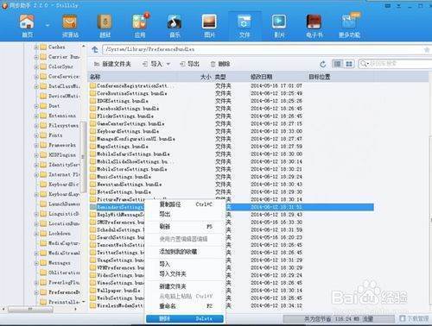Choose 新建文件夹 from the context menu
Screen dimensions: 432x326
185,286
